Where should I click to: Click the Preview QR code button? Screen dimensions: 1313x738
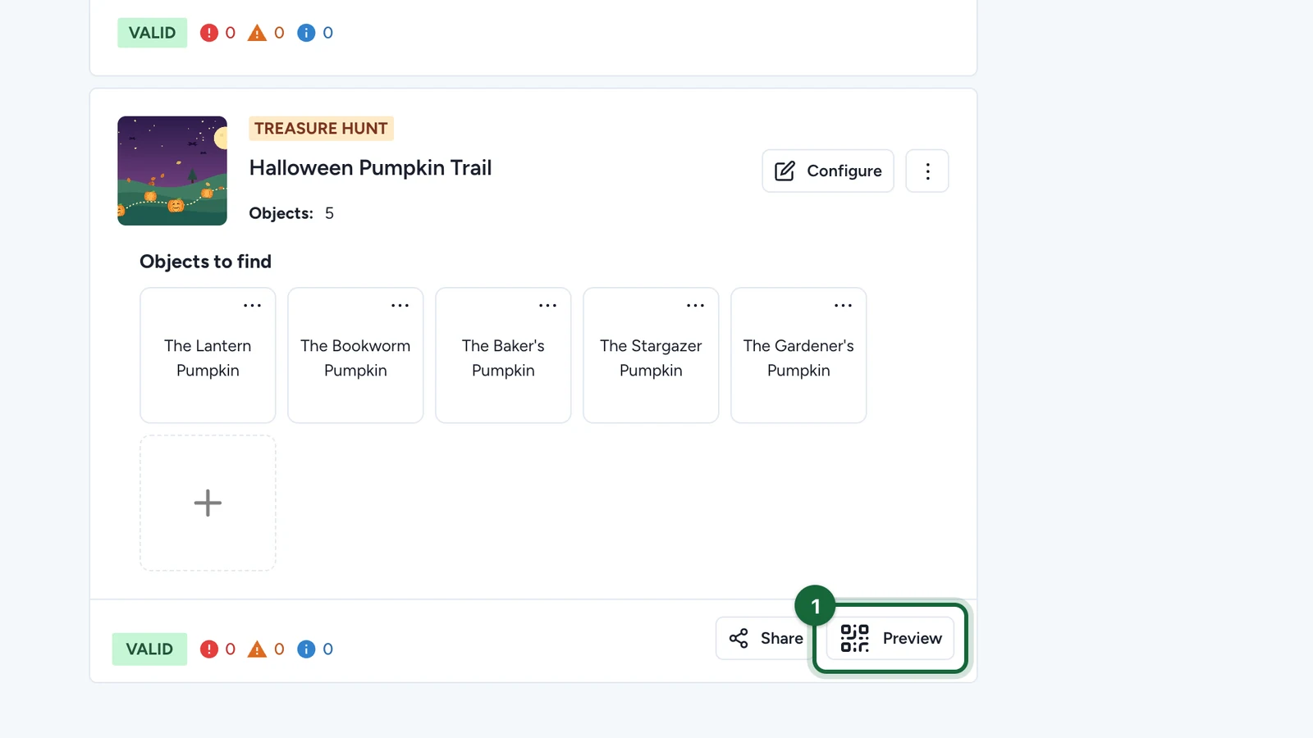[x=890, y=638]
